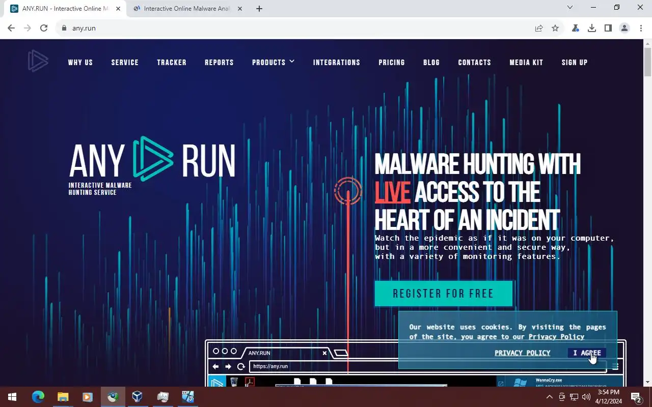Bookmark this tab with the star icon
The image size is (652, 407).
pos(555,28)
